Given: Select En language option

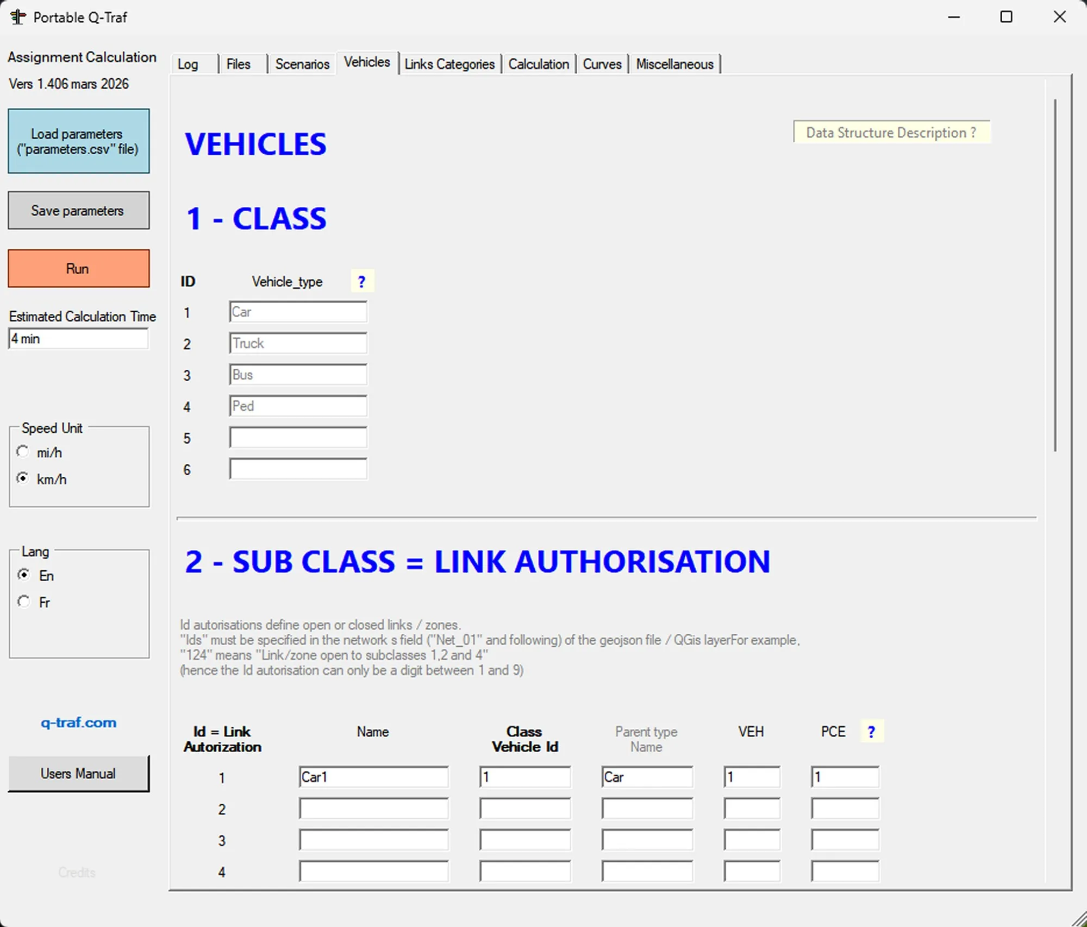Looking at the screenshot, I should pos(24,575).
